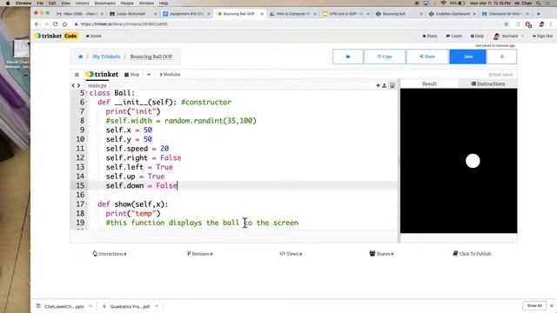Reload the page
Image resolution: width=557 pixels, height=313 pixels.
click(56, 24)
